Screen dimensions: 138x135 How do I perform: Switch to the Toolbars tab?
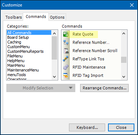tap(14, 17)
